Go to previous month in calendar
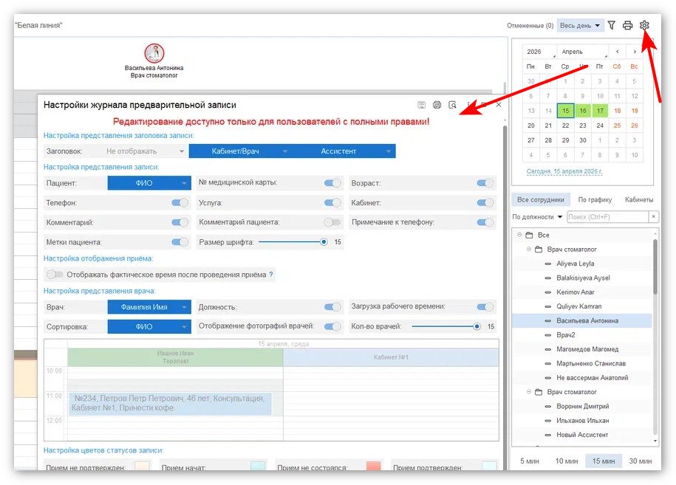 click(x=618, y=52)
